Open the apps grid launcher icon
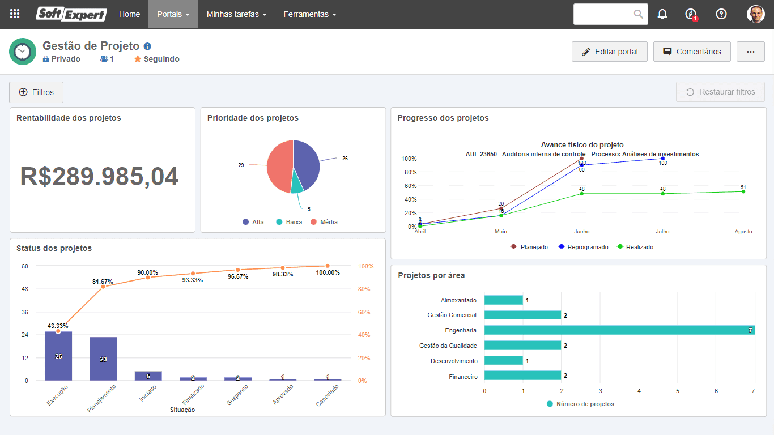774x435 pixels. (15, 14)
